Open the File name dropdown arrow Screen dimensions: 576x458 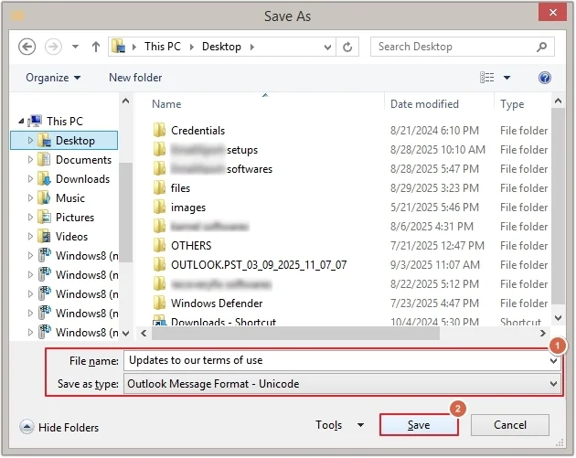tap(553, 361)
